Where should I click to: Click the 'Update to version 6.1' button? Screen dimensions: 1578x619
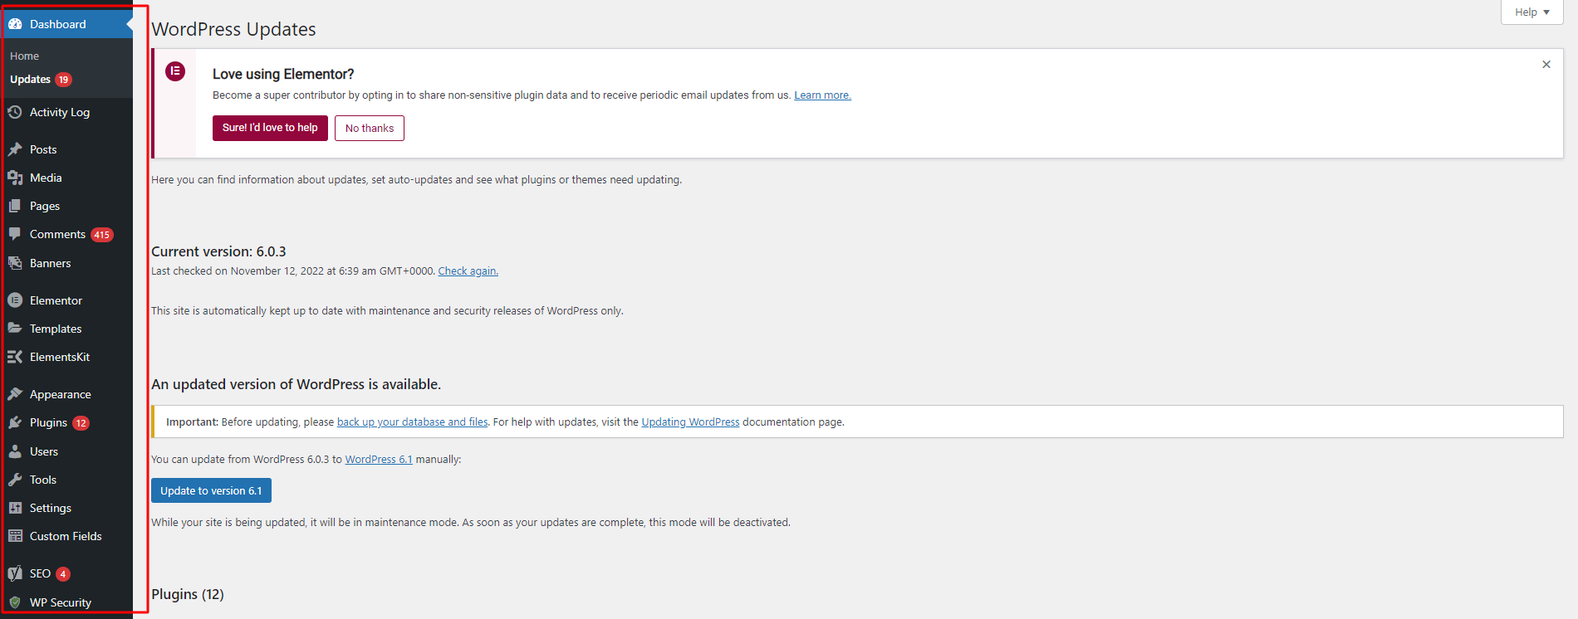click(x=211, y=490)
